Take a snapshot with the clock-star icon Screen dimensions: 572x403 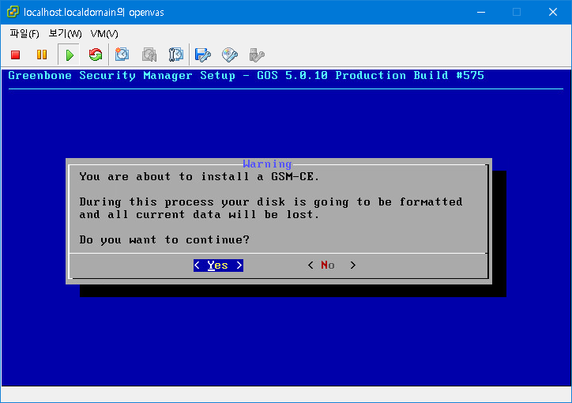[122, 55]
